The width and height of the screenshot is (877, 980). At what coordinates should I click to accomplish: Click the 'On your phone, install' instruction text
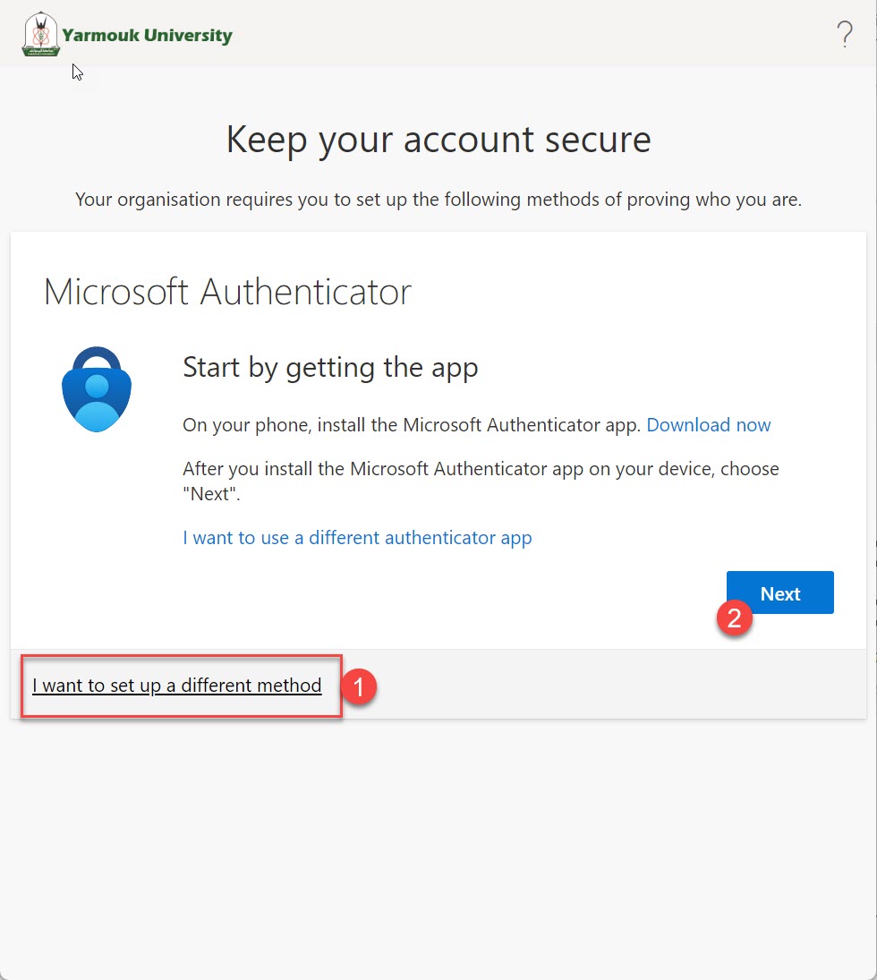coord(412,425)
